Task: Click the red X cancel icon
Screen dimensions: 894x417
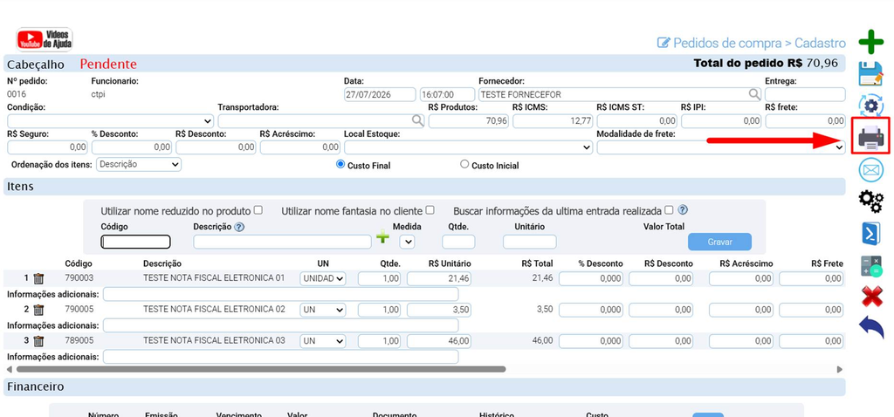Action: tap(870, 297)
